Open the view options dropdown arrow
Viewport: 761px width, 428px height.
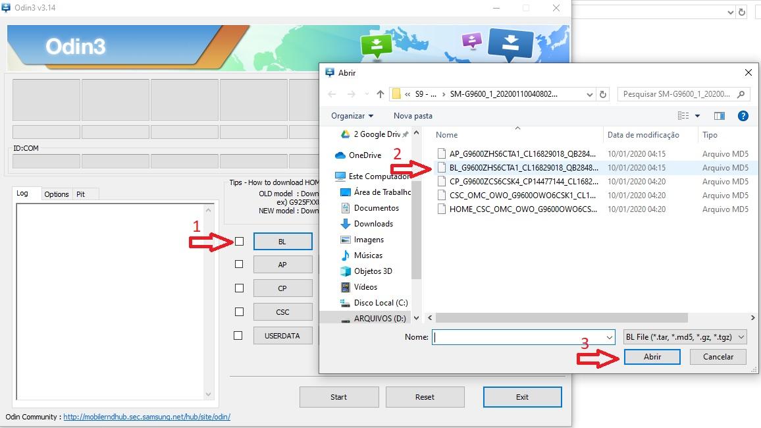[697, 115]
